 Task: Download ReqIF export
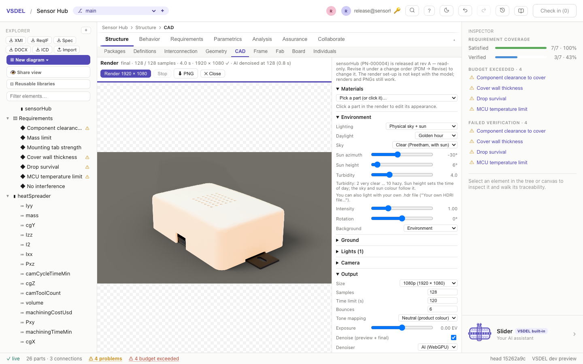tap(40, 40)
